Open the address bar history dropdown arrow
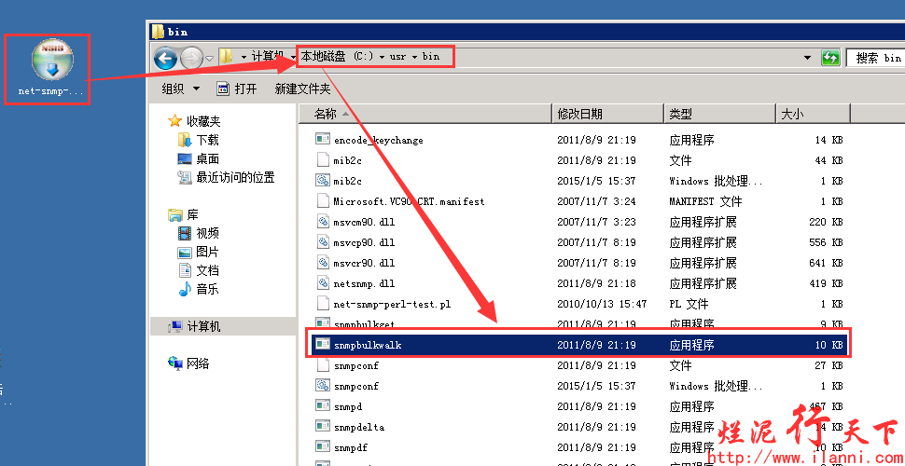The image size is (905, 466). tap(807, 58)
